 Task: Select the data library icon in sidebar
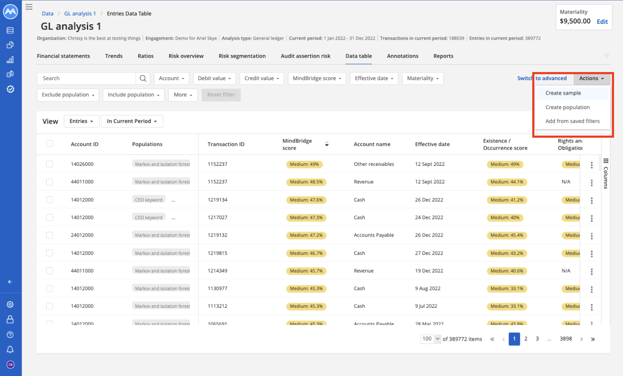[x=10, y=31]
